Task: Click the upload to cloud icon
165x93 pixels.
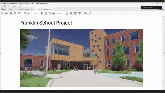Action: (6, 13)
